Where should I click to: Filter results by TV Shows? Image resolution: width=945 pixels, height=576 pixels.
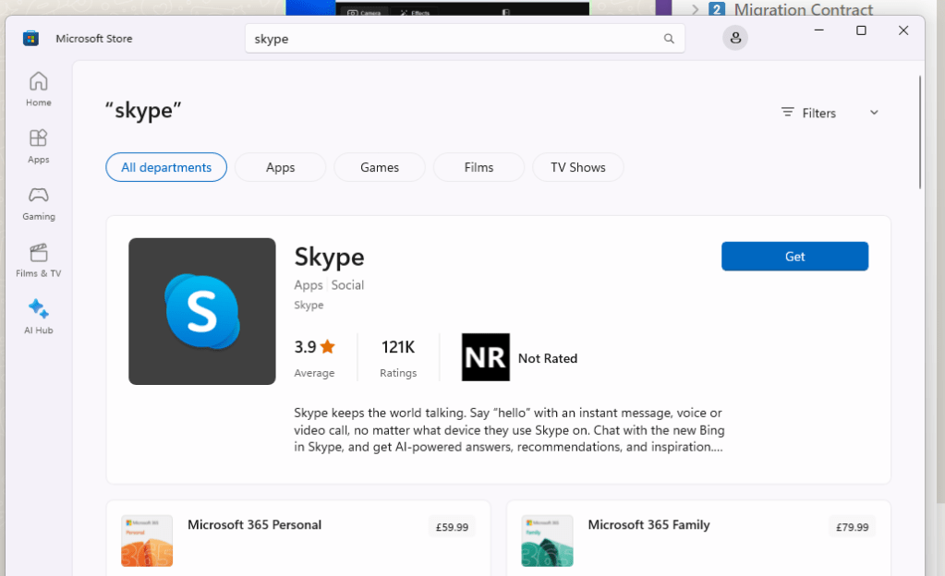point(578,167)
